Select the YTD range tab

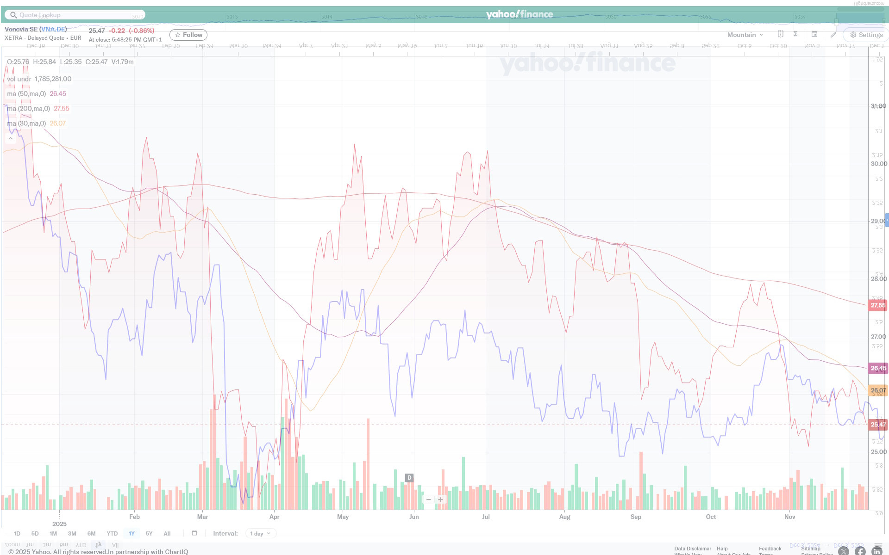[x=112, y=534]
